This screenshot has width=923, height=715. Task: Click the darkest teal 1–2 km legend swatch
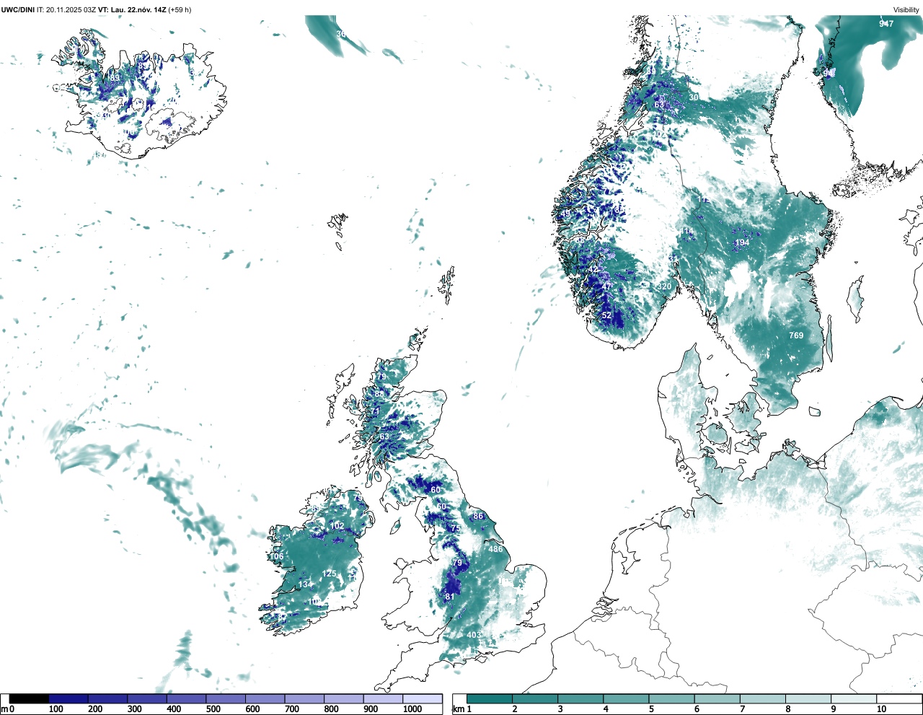coord(490,698)
